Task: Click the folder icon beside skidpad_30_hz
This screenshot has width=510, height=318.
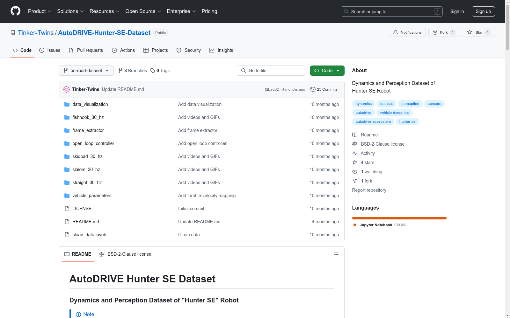Action: 67,156
